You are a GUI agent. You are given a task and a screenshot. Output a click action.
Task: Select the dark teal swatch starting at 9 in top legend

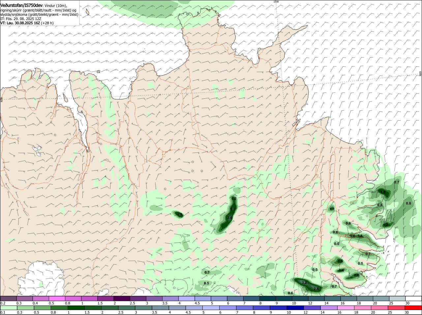coord(283,298)
